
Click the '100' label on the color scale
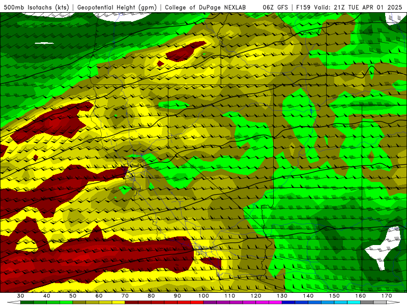coord(203,296)
